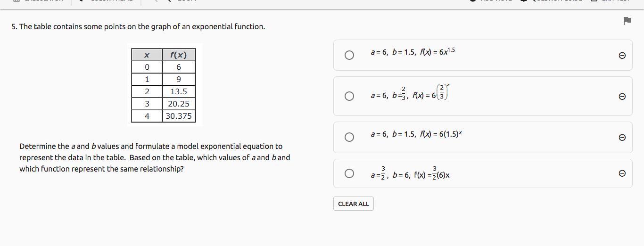Click the question 5 heading text
The height and width of the screenshot is (246, 644).
click(138, 27)
